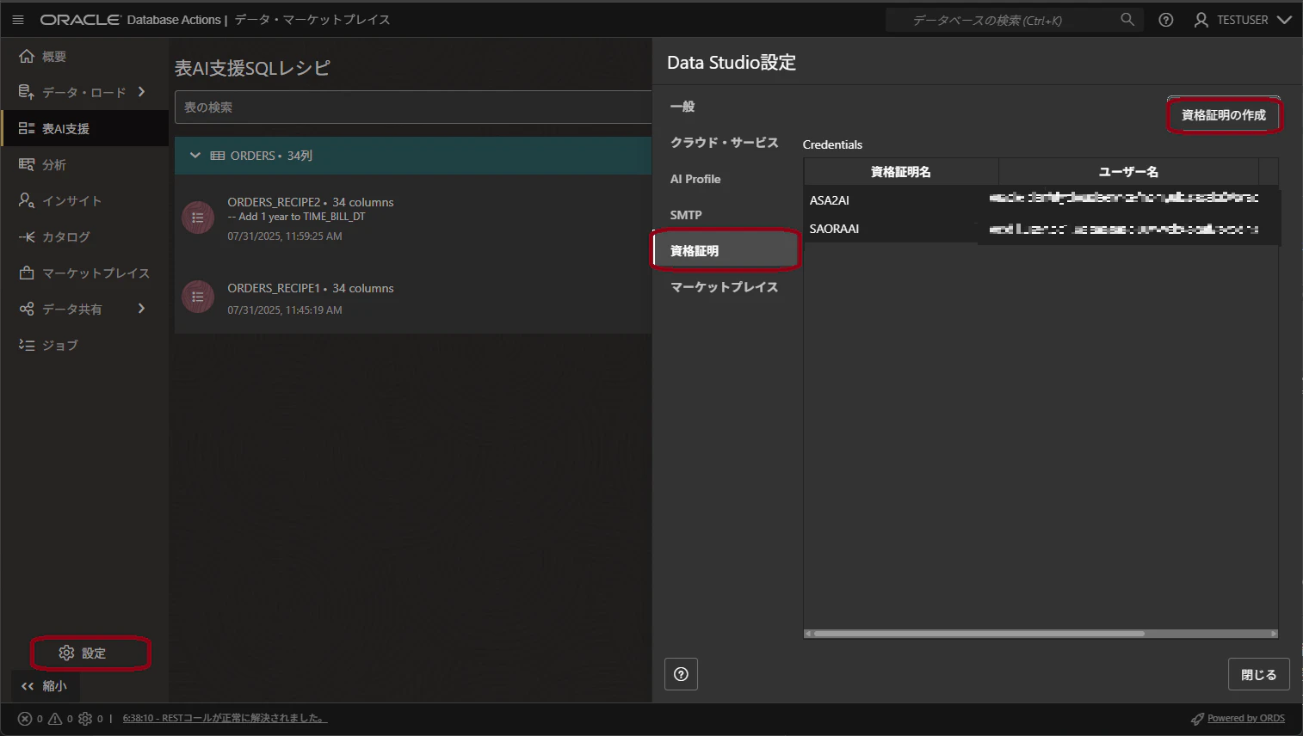
Task: Expand the データ・ロード submenu chevron
Action: click(x=142, y=92)
